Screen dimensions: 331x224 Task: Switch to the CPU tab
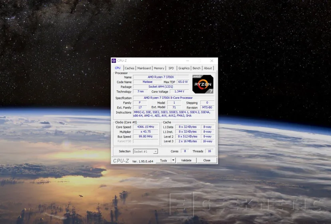click(117, 68)
